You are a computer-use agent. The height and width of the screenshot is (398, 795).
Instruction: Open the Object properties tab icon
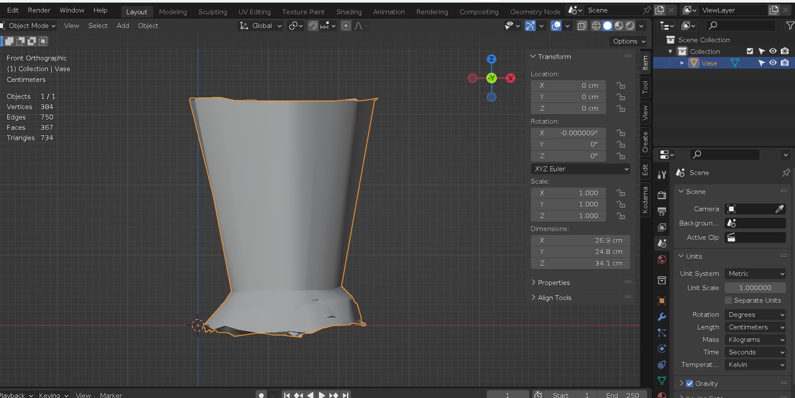click(x=662, y=301)
